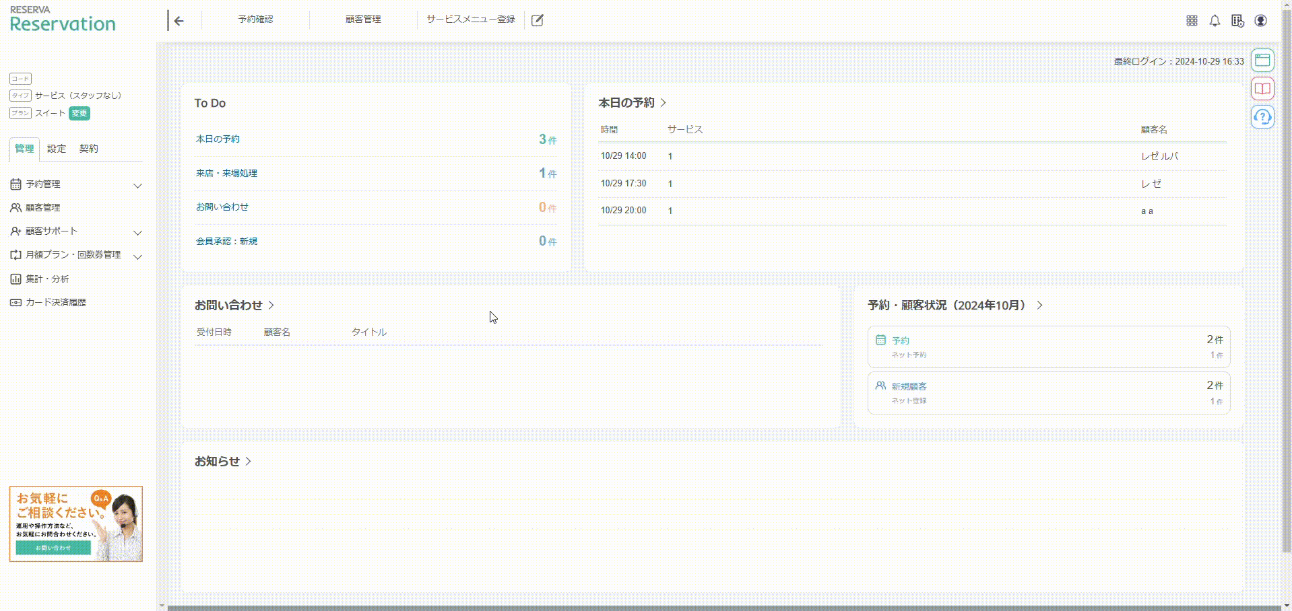
Task: Open 来店・来場処理 To Do link
Action: pos(226,173)
